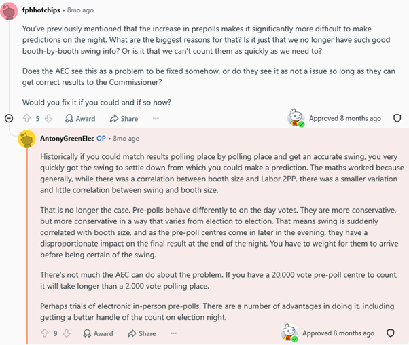Open more options on fphhotchips comment

click(x=156, y=118)
